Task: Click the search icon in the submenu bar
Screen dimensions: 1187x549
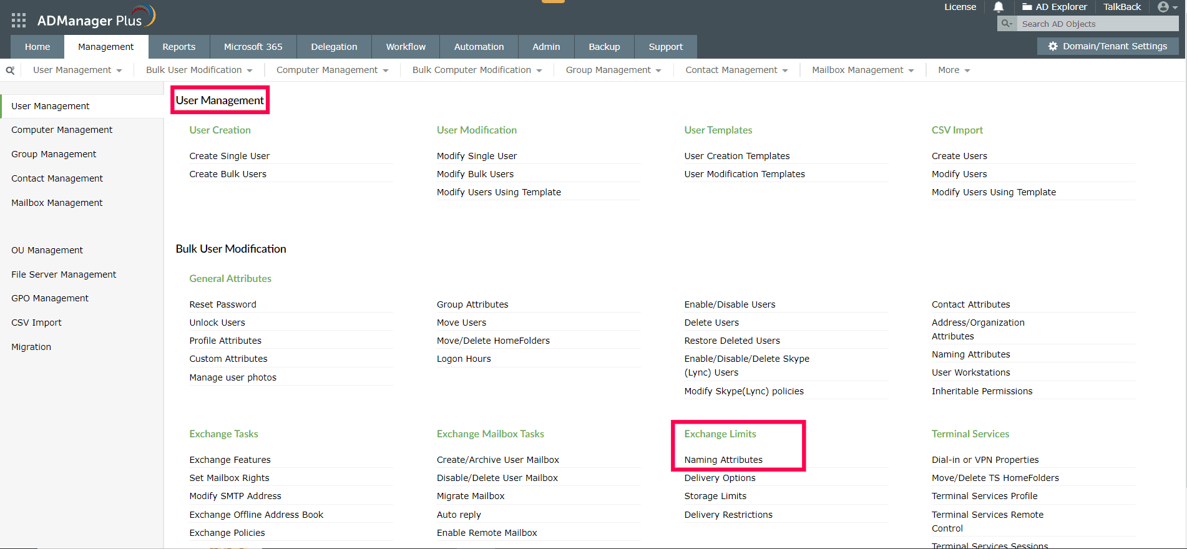Action: pyautogui.click(x=10, y=70)
